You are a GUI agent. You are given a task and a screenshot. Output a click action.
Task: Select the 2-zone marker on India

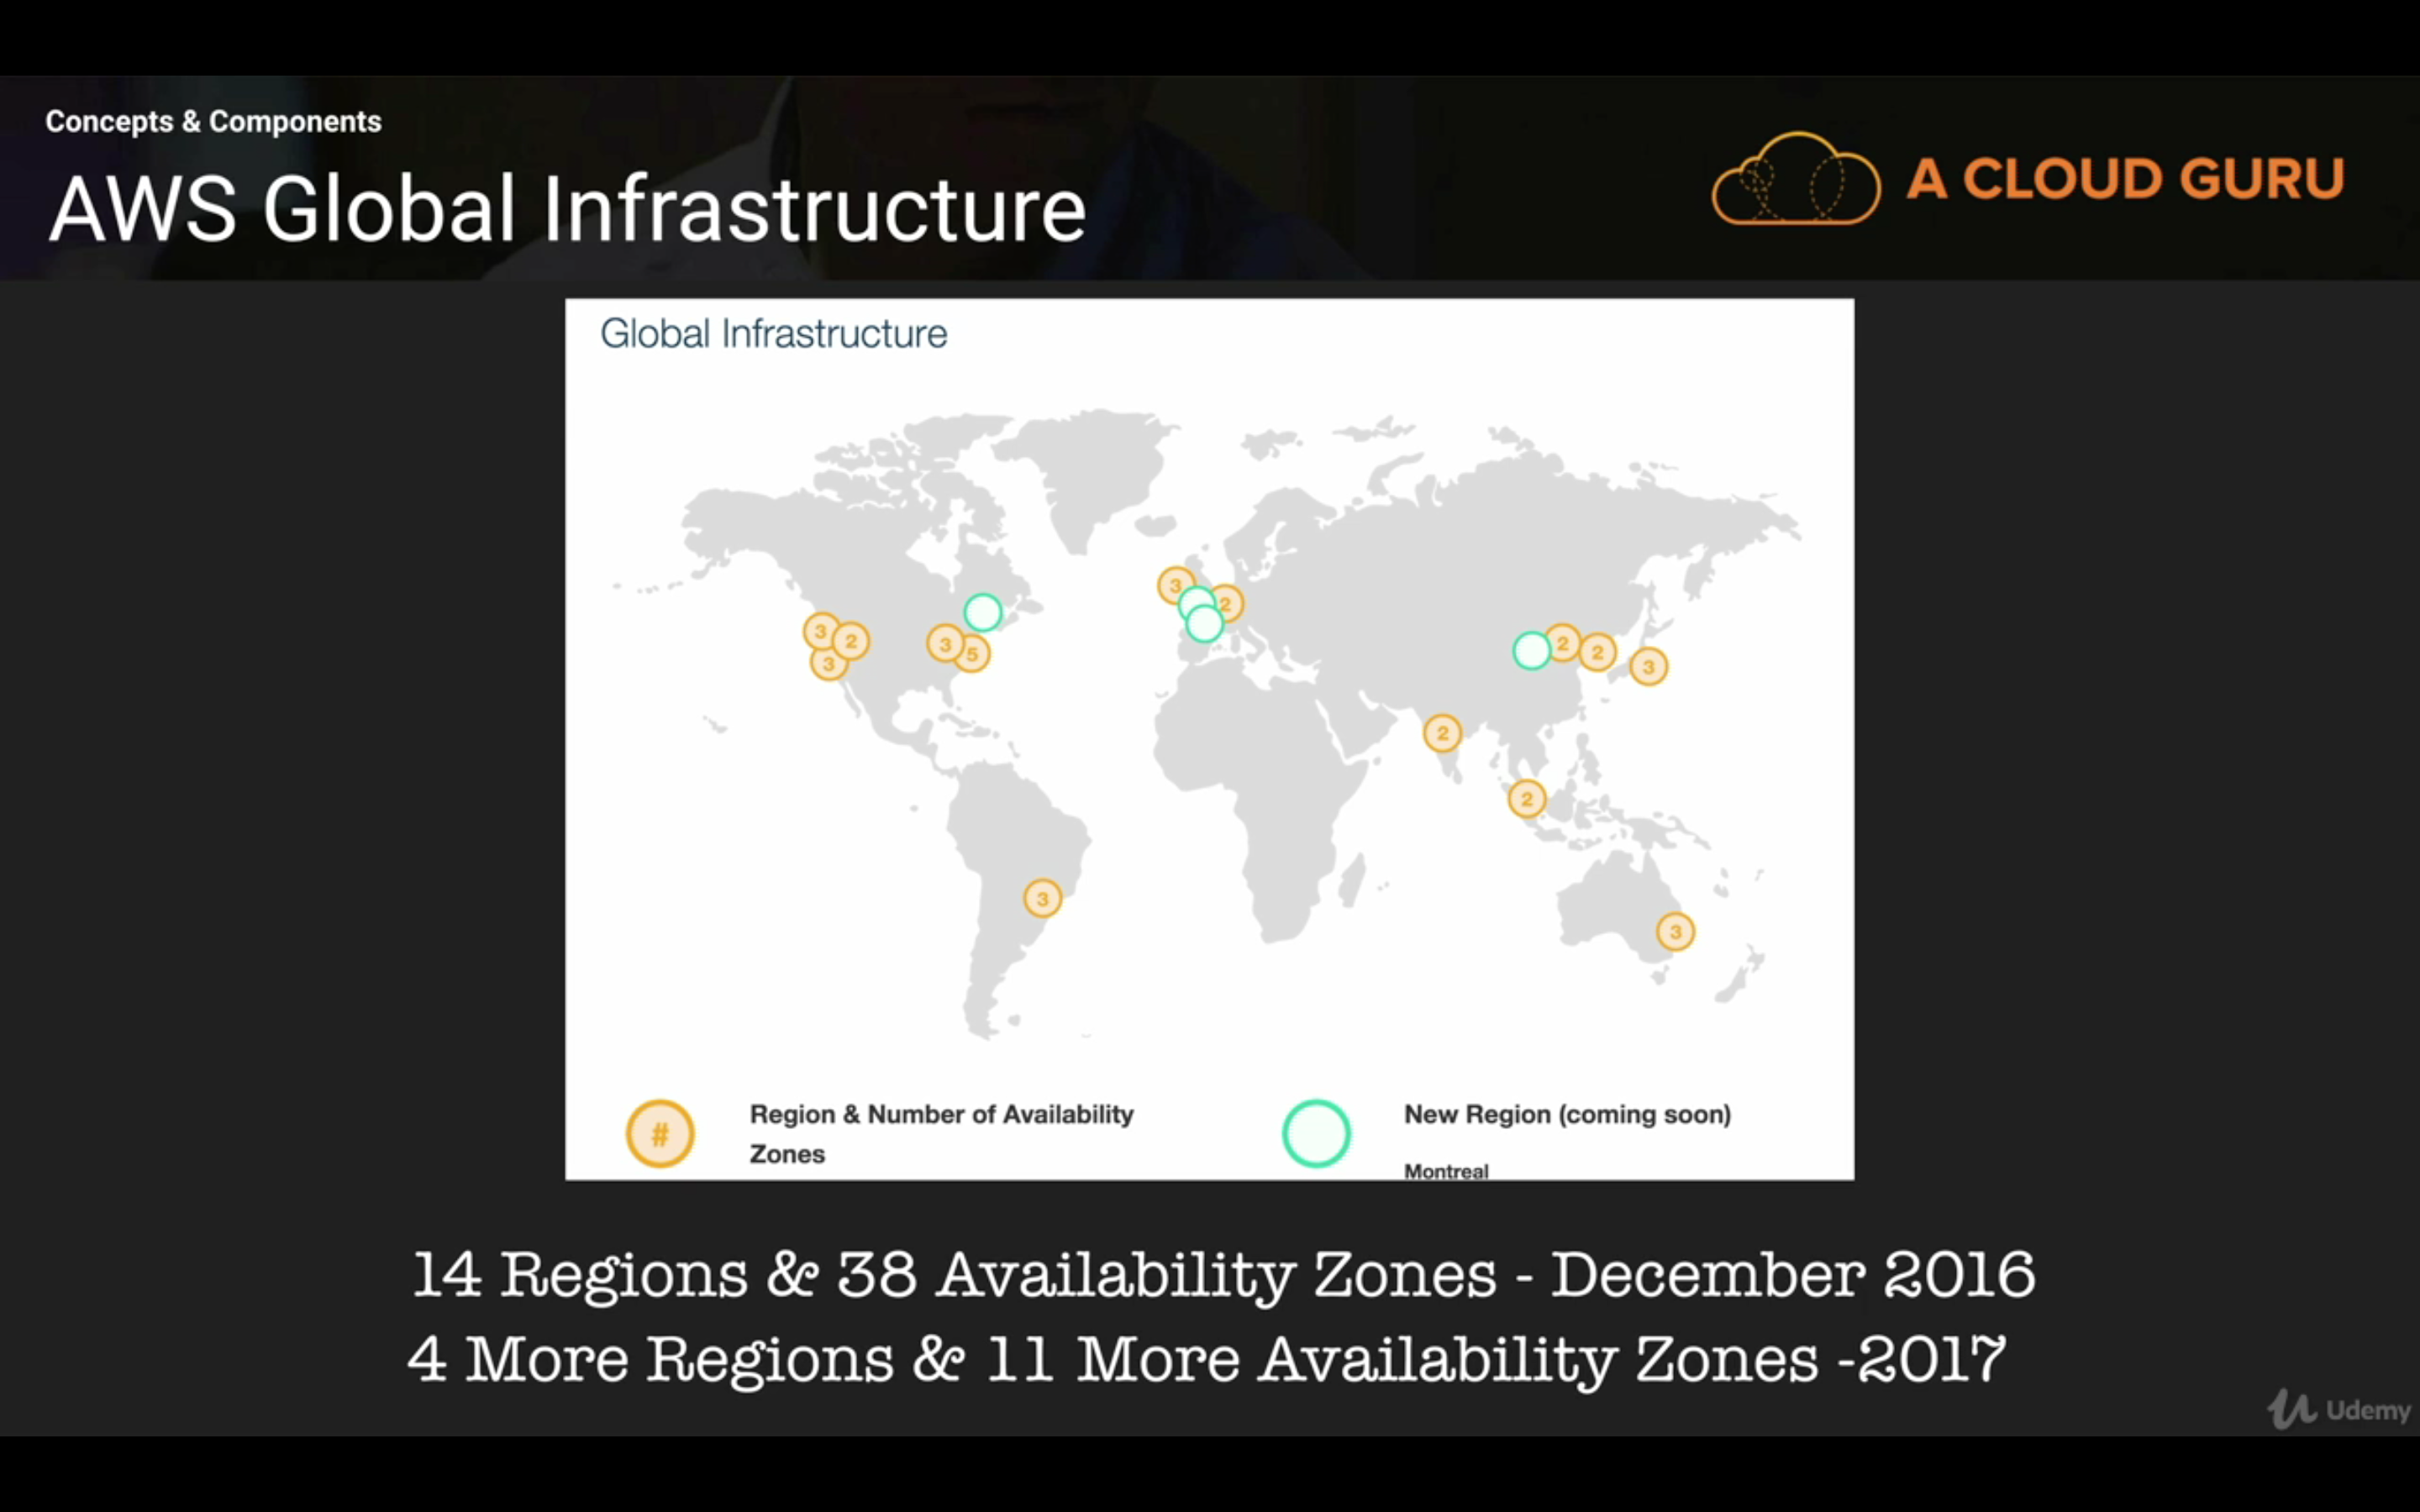click(1442, 733)
